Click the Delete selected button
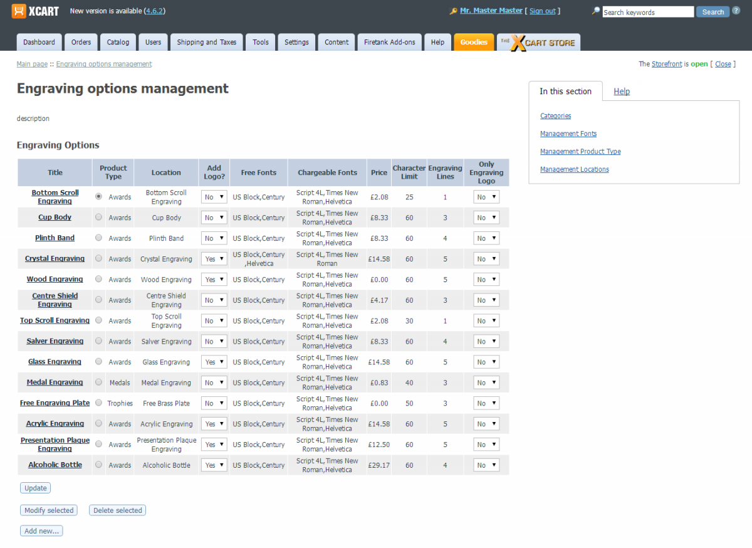The image size is (752, 548). (117, 510)
